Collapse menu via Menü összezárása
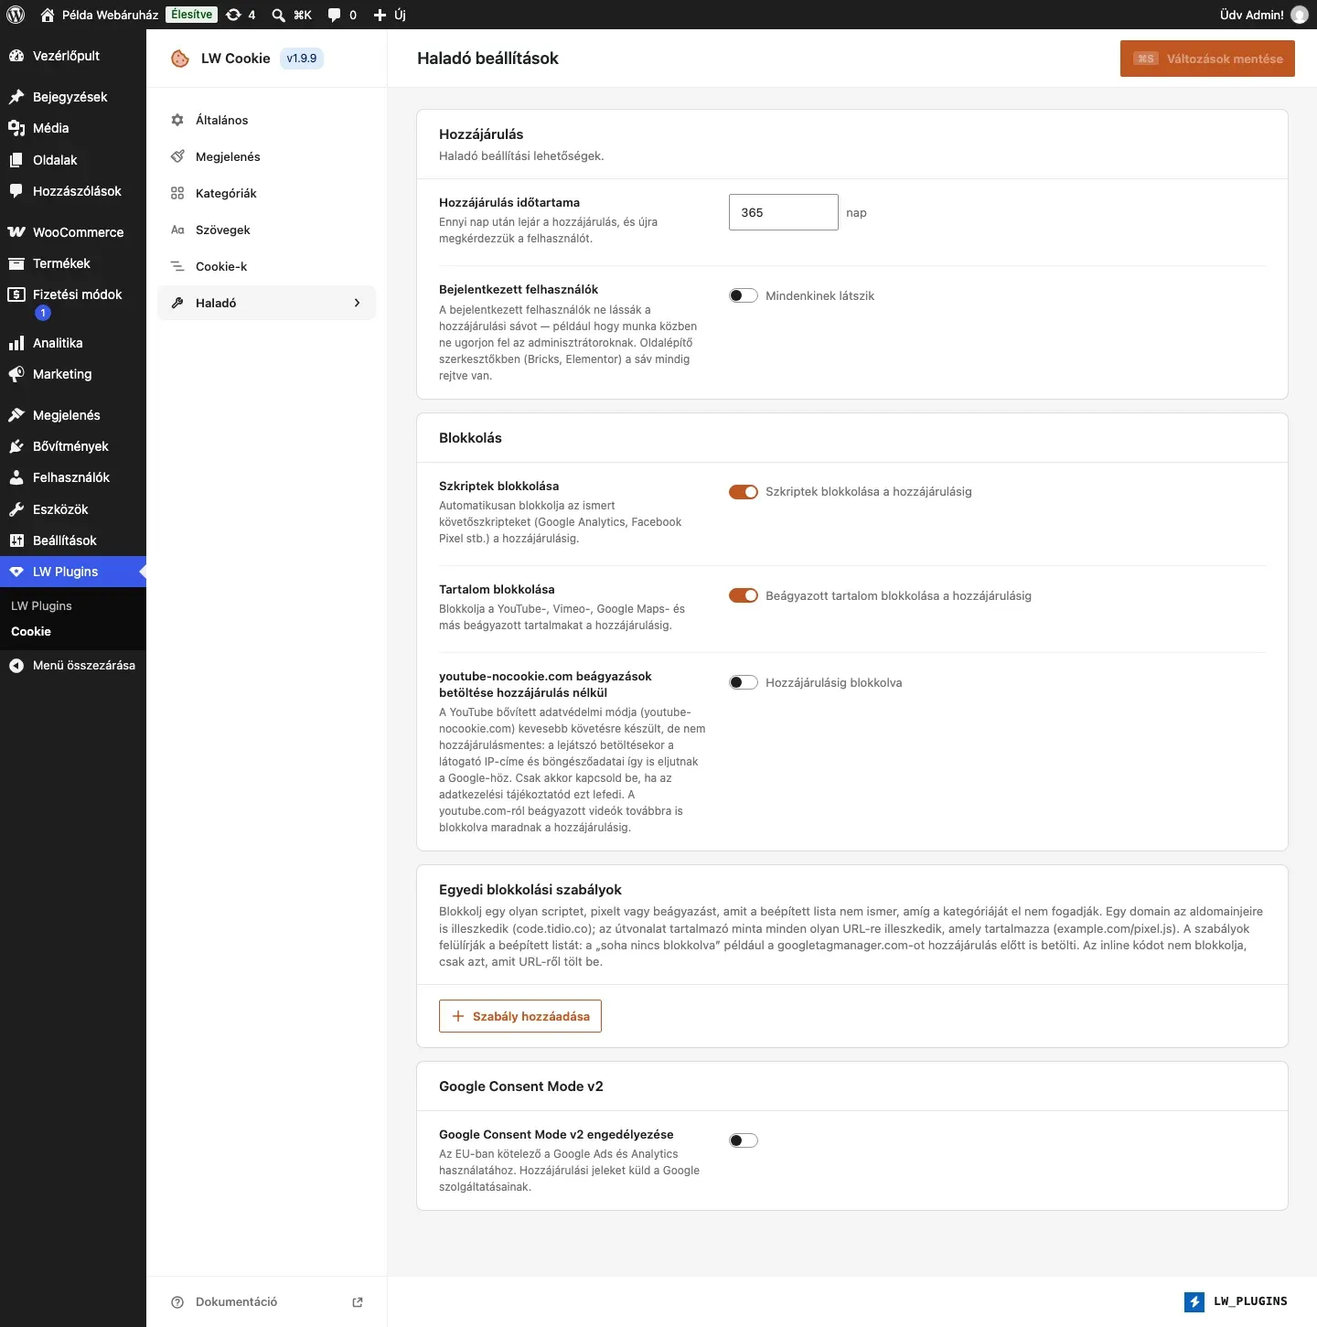Viewport: 1317px width, 1327px height. coord(73,666)
